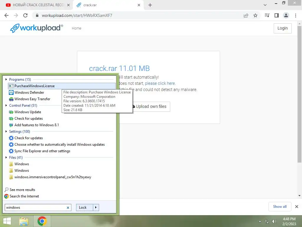Open a new browser tab
The width and height of the screenshot is (302, 227).
(x=150, y=5)
